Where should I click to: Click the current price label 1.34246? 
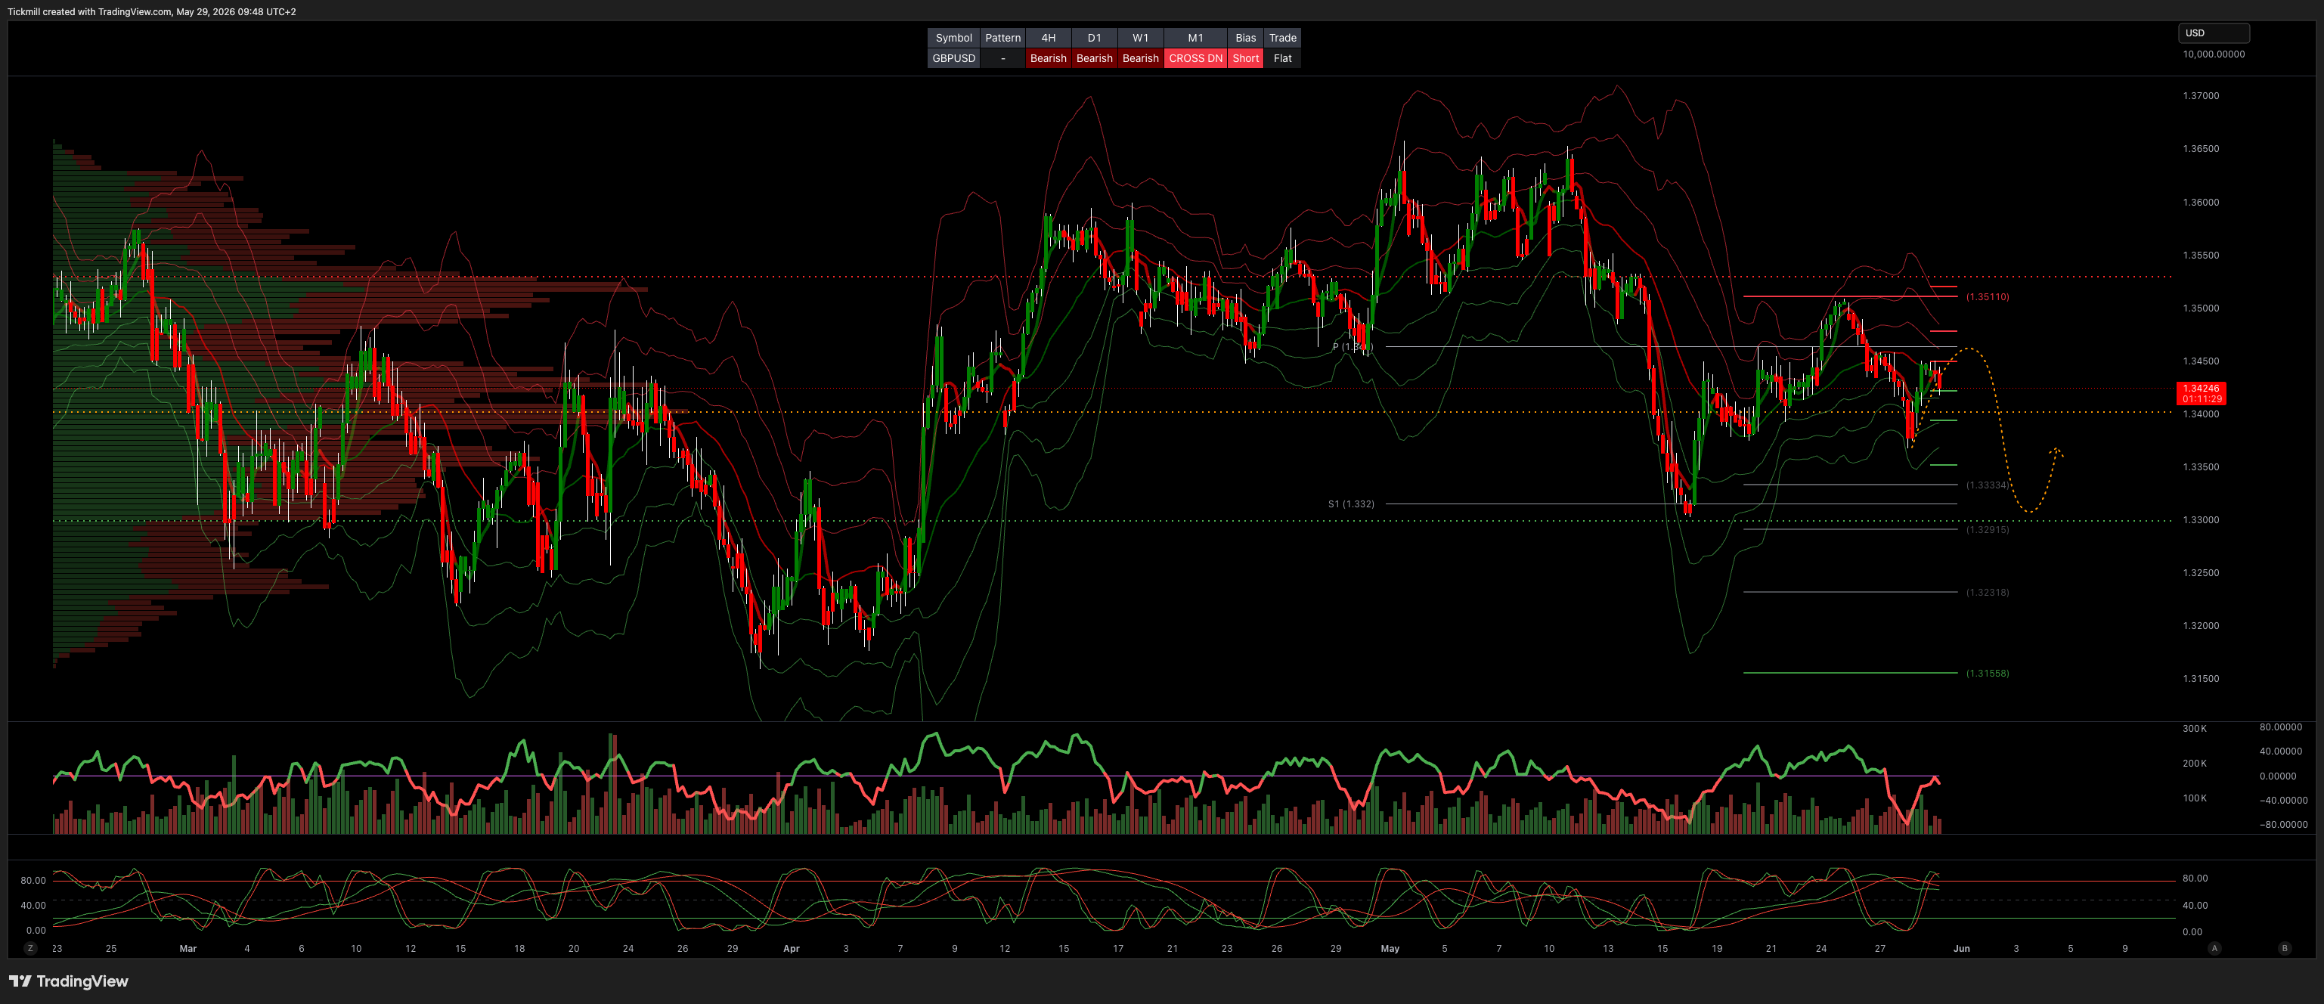(x=2202, y=393)
